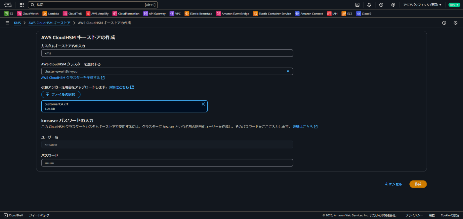
Task: Launch CloudShell icon in top bar
Action: (358, 5)
